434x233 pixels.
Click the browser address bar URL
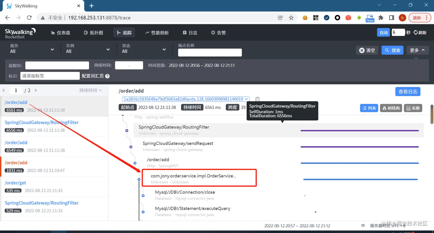point(99,18)
